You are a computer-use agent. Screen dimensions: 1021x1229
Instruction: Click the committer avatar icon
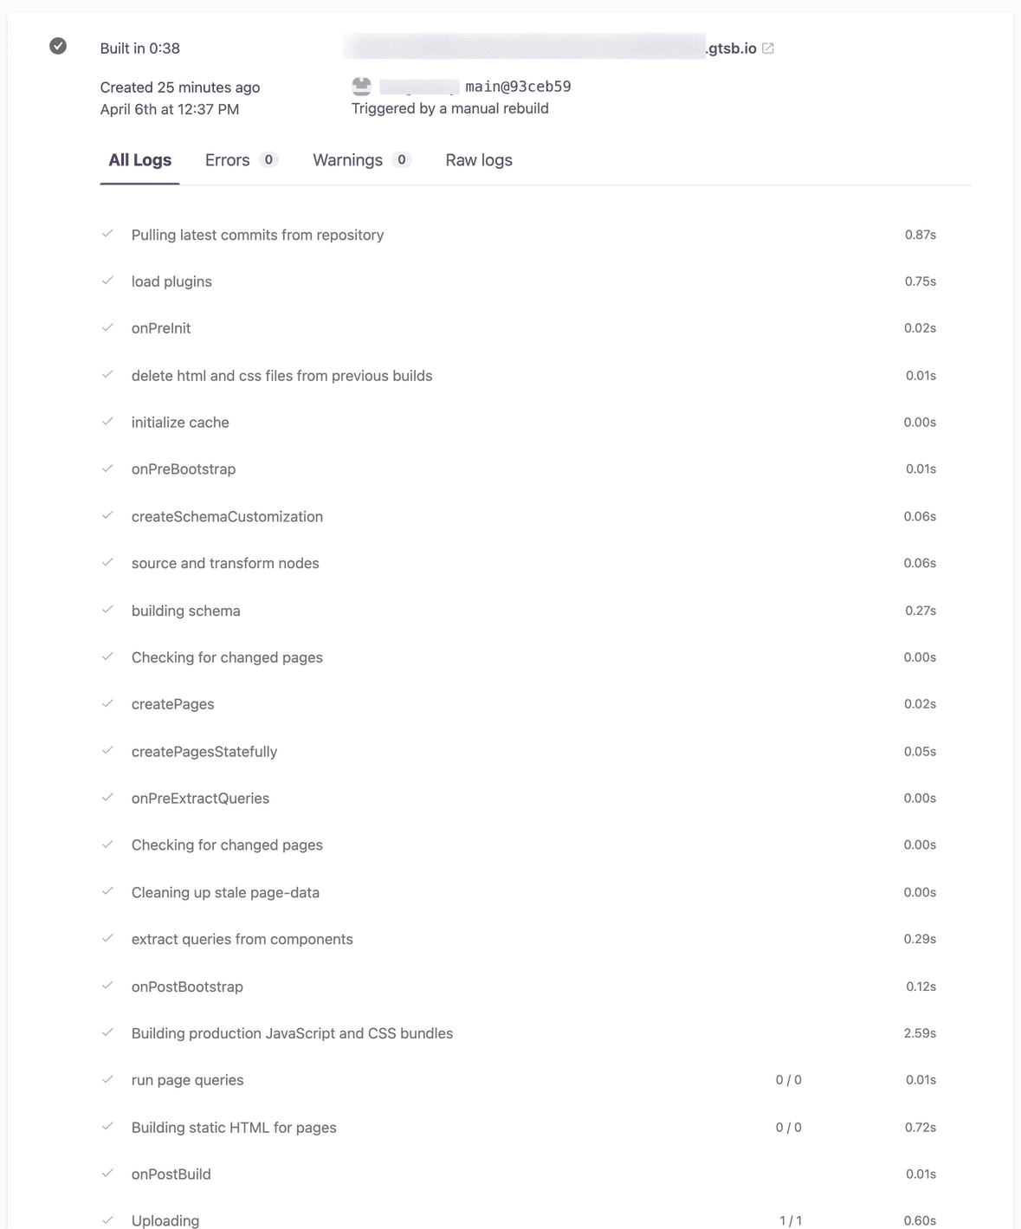click(x=359, y=87)
